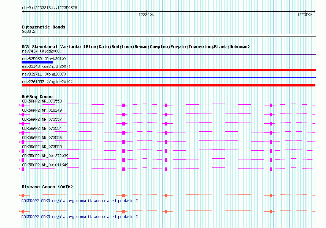Click the third exon box of NR_073556
This screenshot has height=228, width=326.
pos(166,142)
